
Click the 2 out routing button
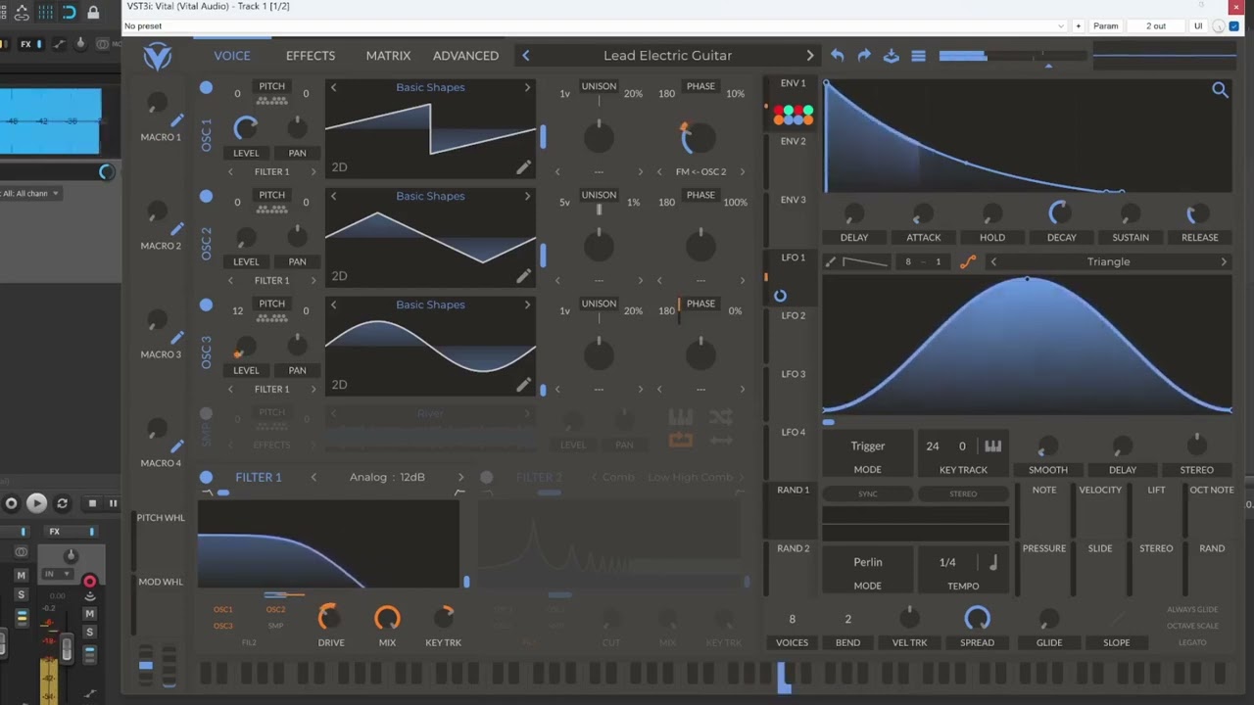(1156, 26)
